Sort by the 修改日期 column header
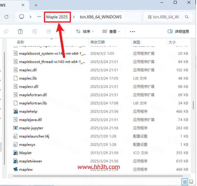This screenshot has width=197, height=186. coord(97,42)
